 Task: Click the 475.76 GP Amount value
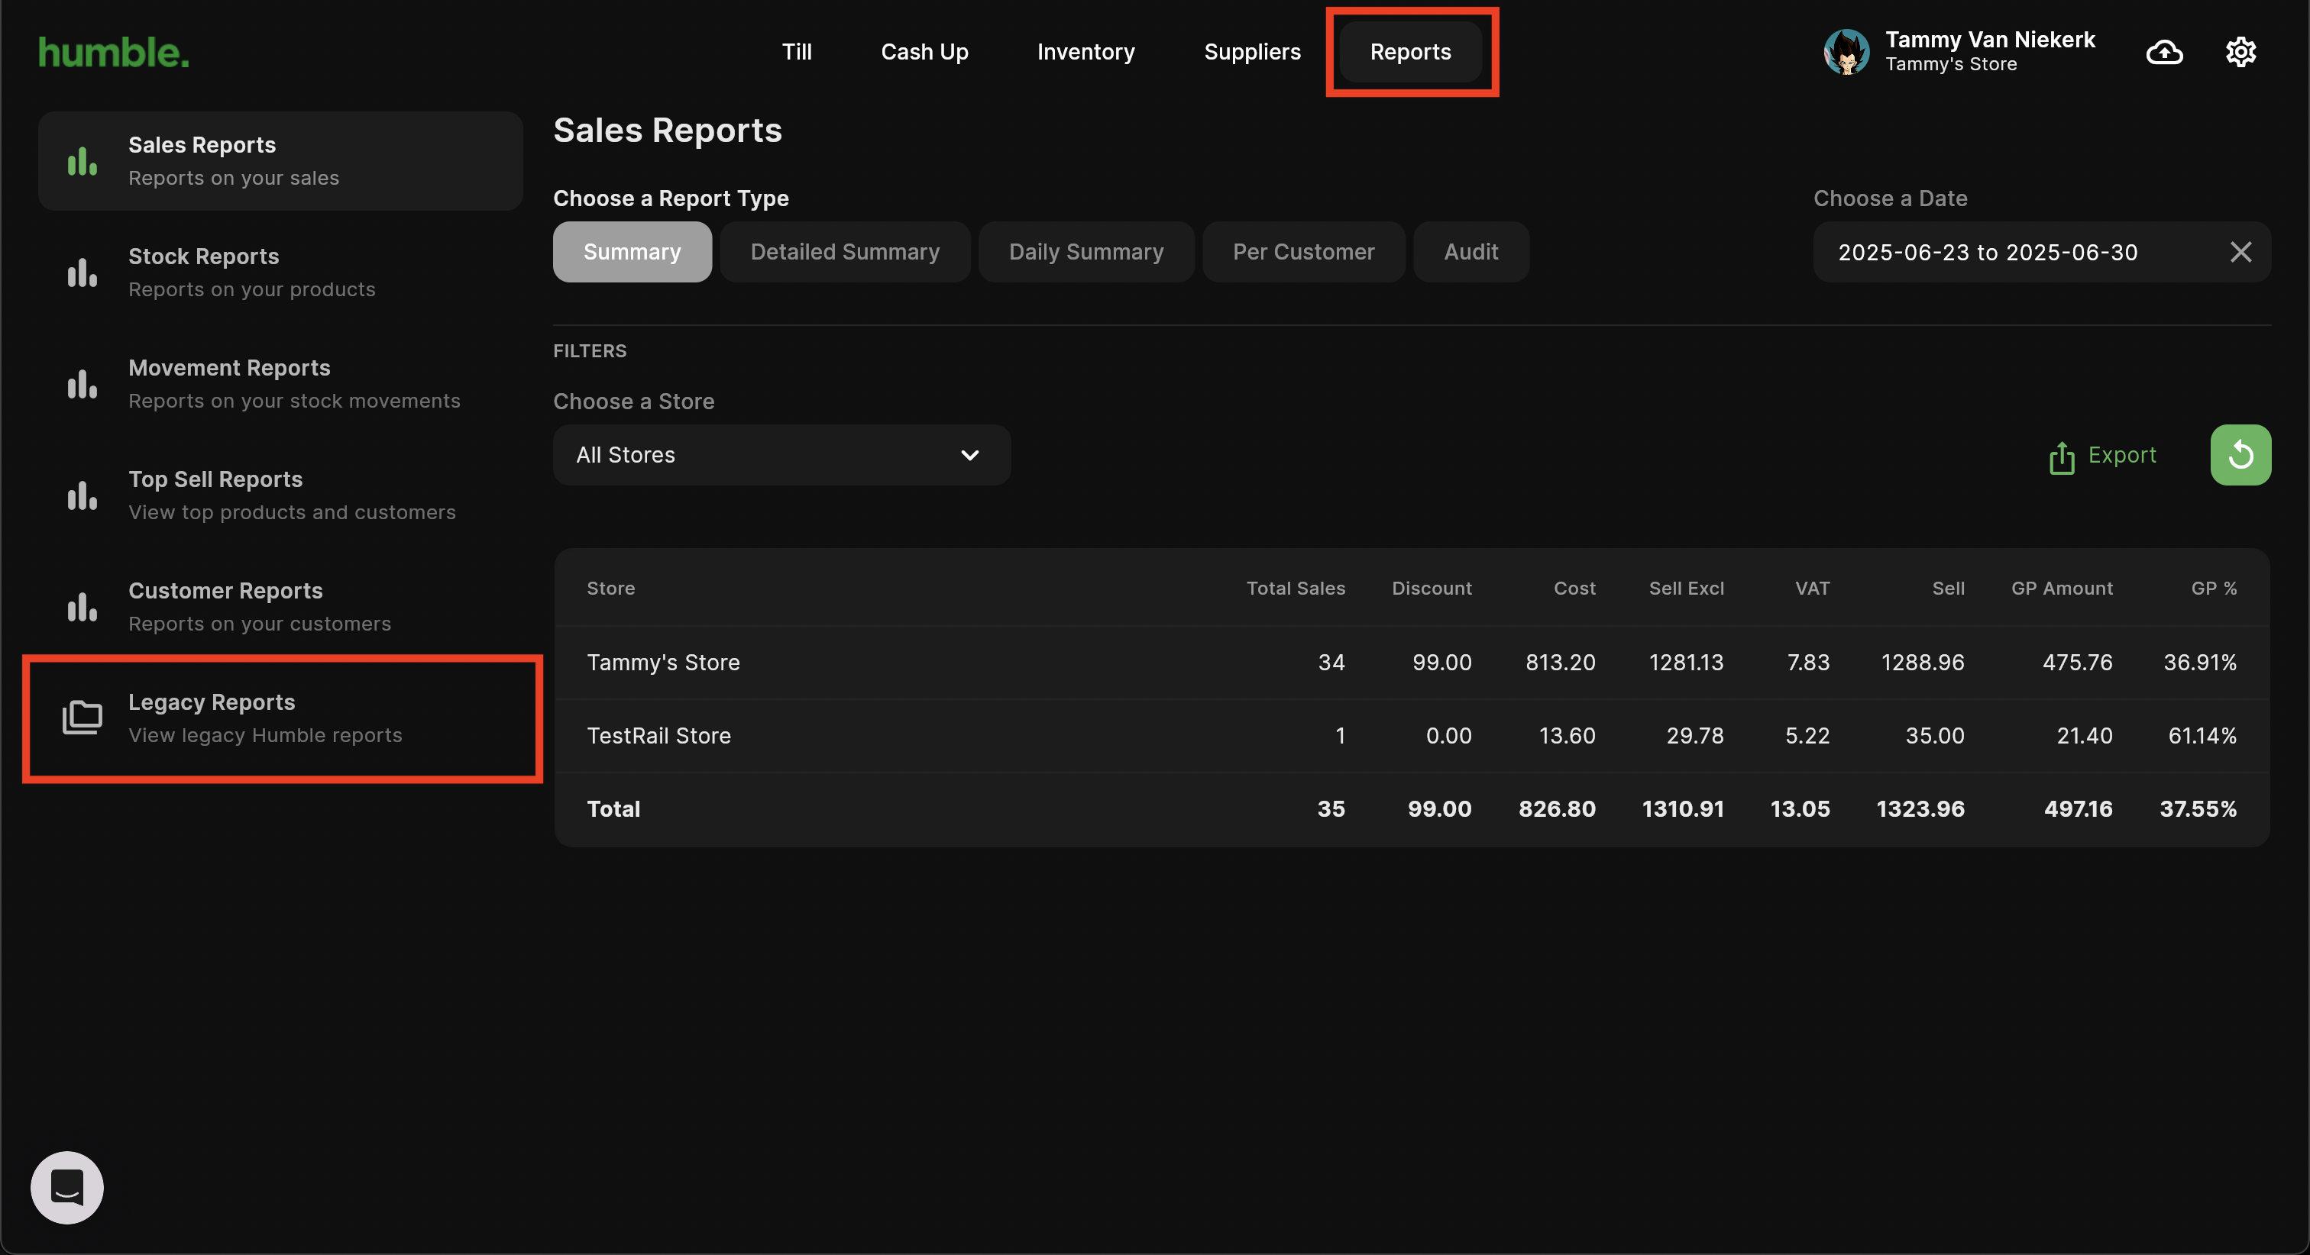pyautogui.click(x=2077, y=663)
